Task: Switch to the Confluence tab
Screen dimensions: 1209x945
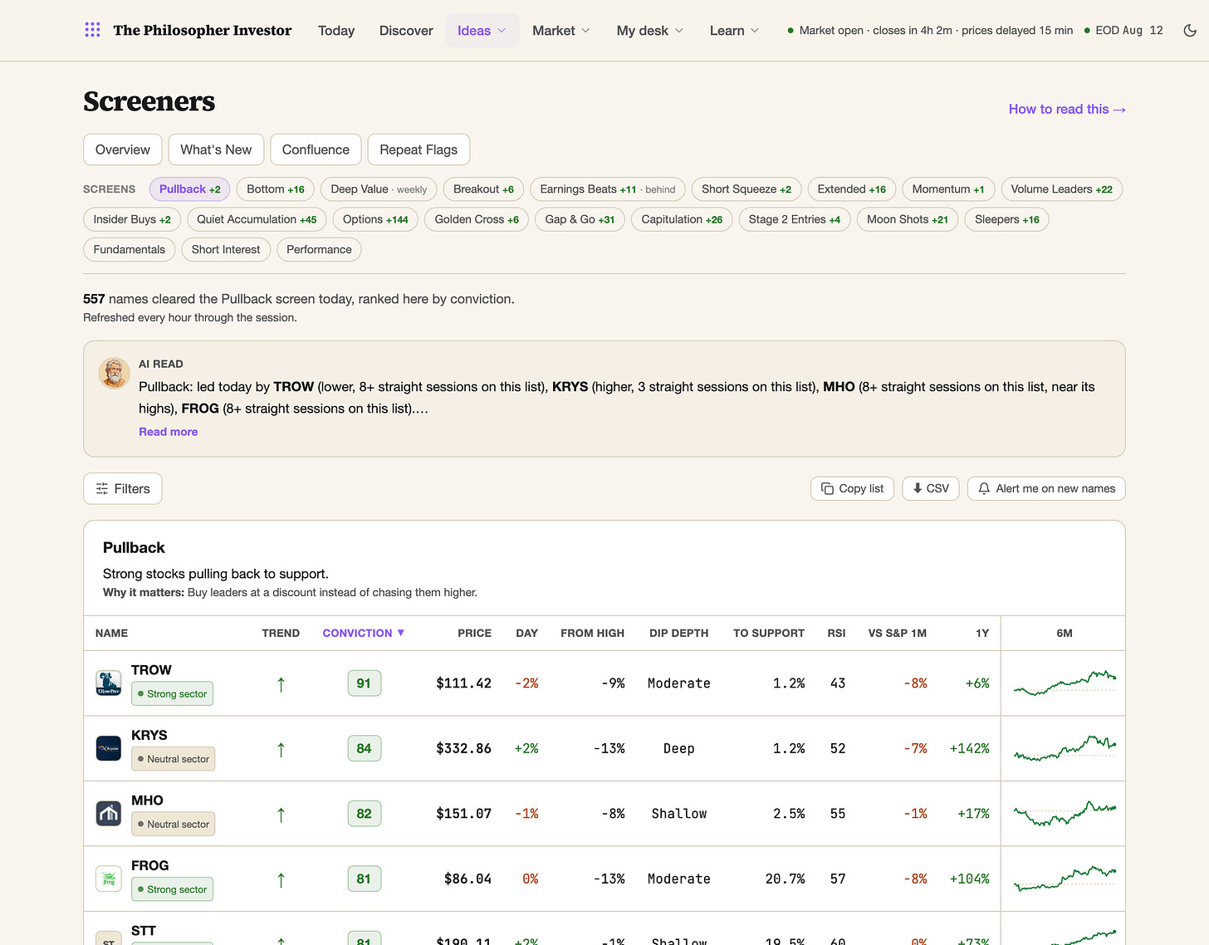Action: coord(316,149)
